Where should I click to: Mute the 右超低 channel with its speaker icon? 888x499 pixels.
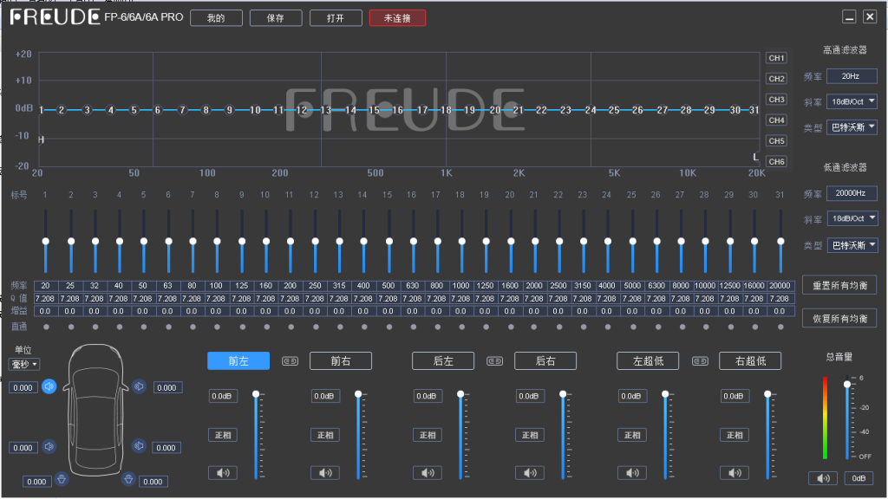(x=735, y=472)
